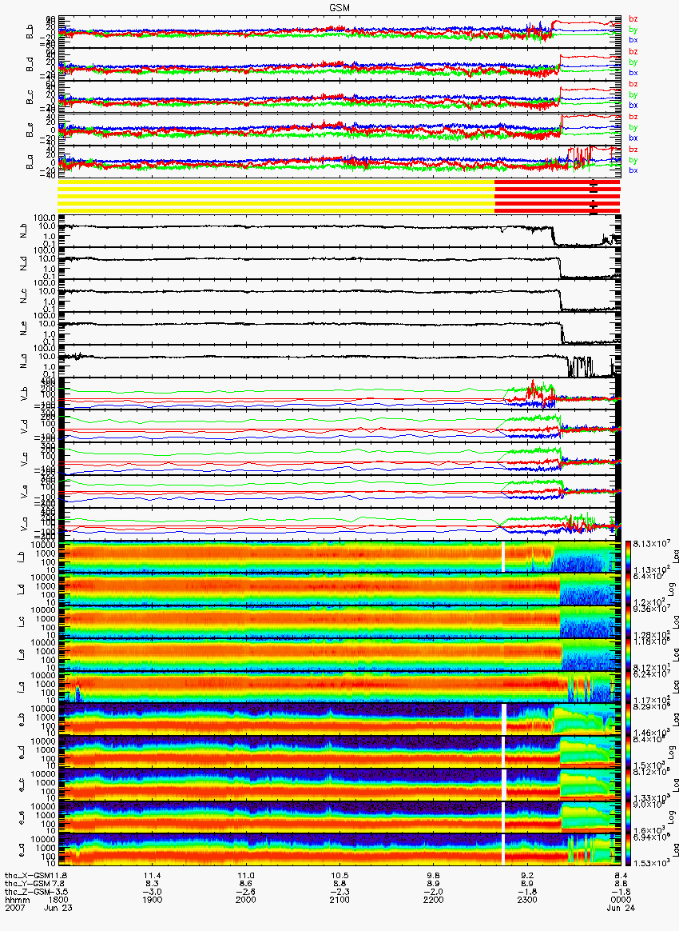Viewport: 679px width, 931px height.
Task: Click the i_b spectrogram color bar
Action: tap(628, 557)
